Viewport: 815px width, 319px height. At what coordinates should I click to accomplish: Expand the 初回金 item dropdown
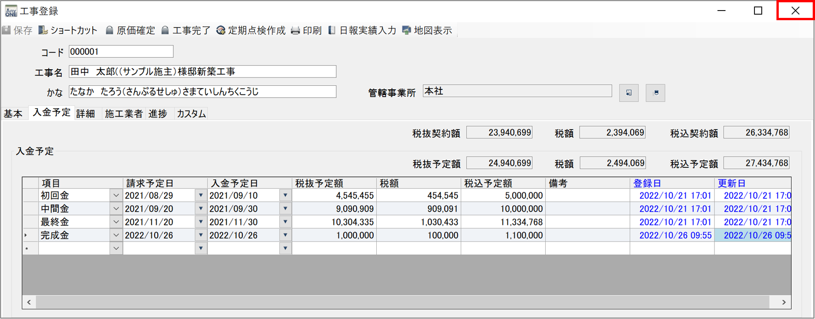tap(116, 196)
